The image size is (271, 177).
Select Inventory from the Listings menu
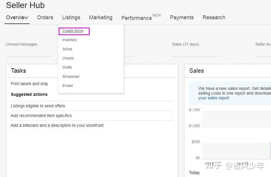70,40
